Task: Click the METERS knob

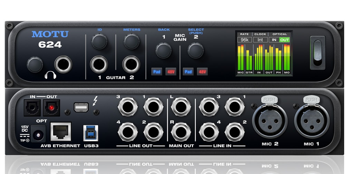Action: [x=132, y=41]
